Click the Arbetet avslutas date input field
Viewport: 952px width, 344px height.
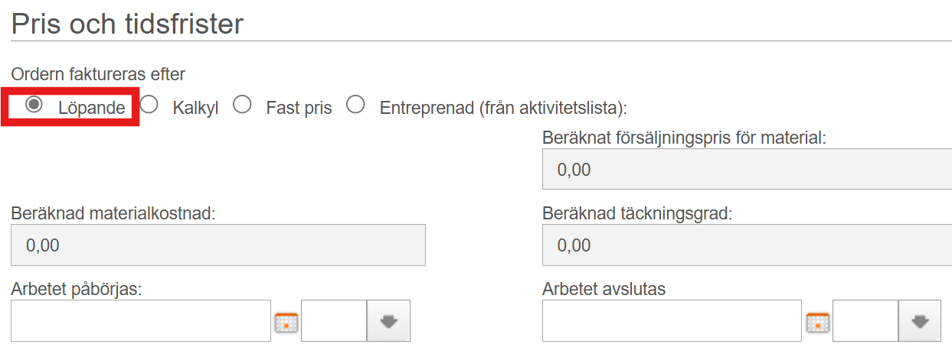(x=672, y=321)
